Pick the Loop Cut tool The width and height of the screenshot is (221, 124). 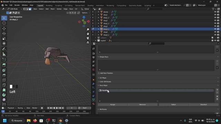pyautogui.click(x=4, y=80)
